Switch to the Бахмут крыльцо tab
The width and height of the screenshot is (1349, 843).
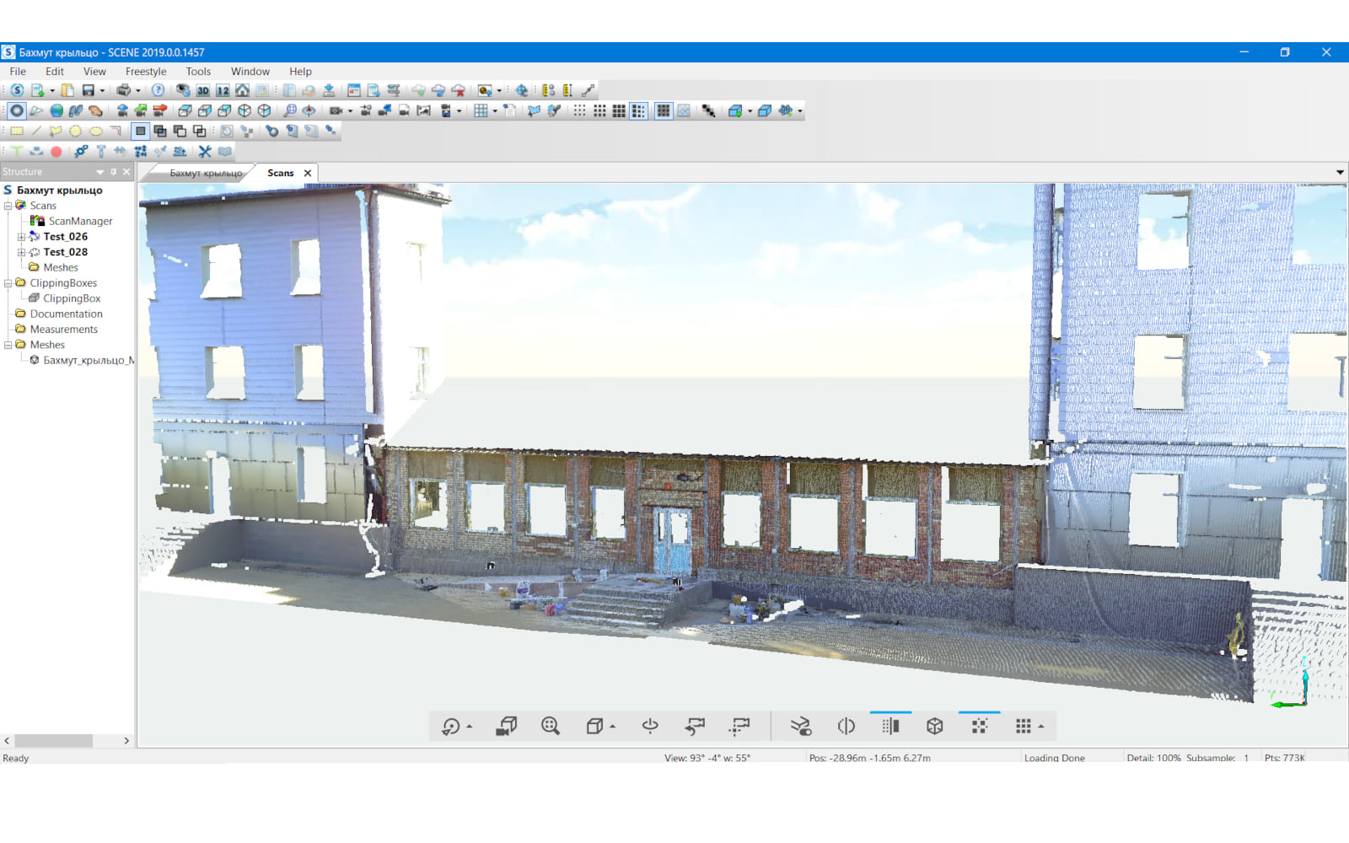[x=206, y=174]
